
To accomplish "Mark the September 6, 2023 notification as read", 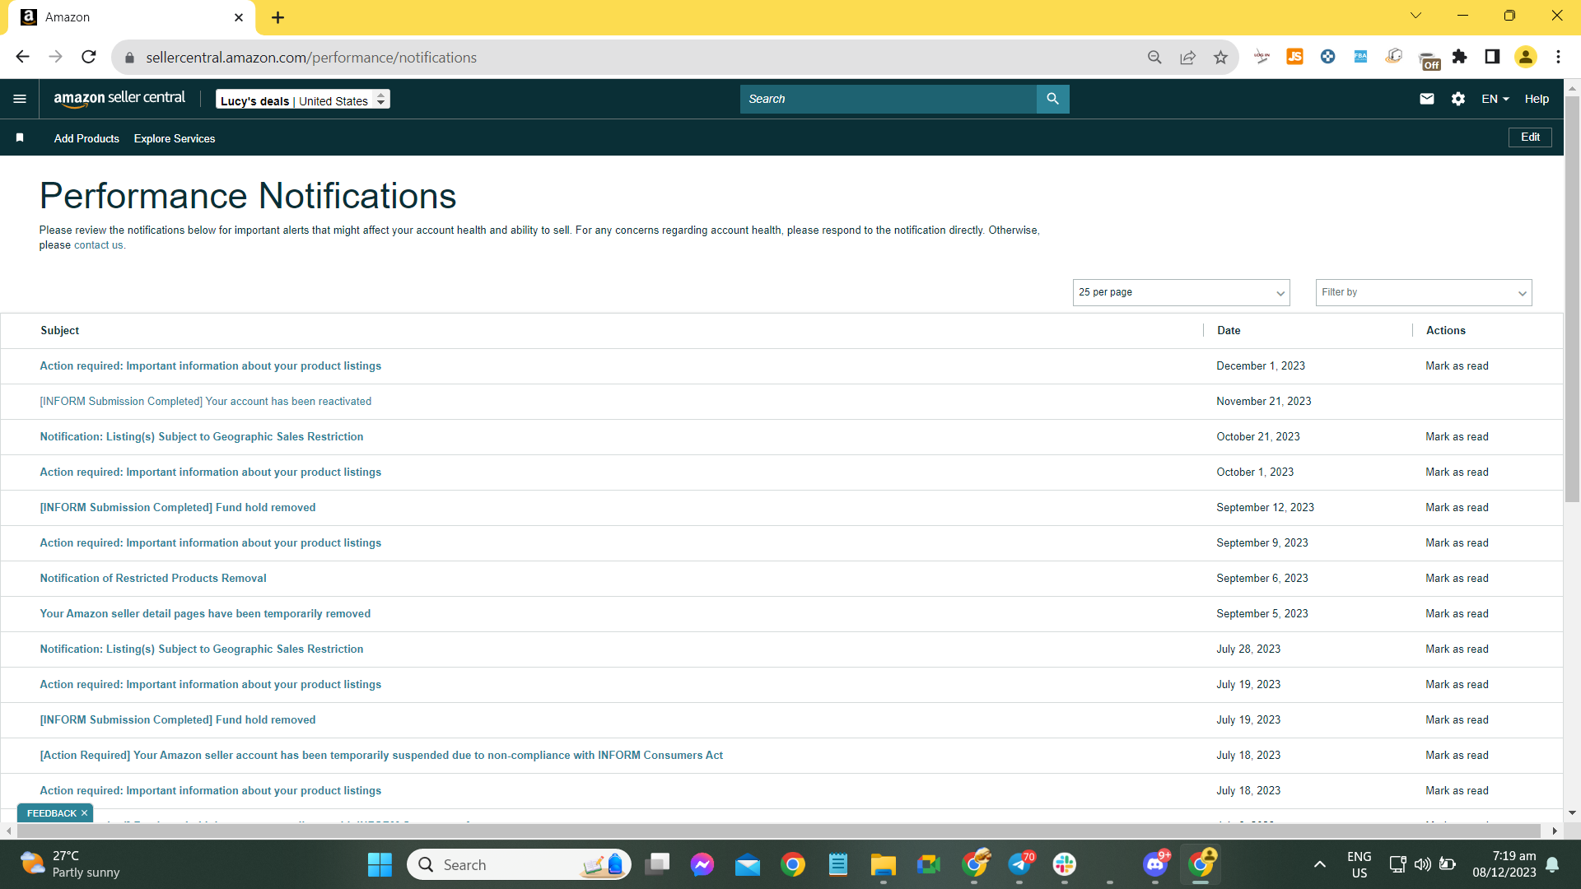I will point(1457,578).
